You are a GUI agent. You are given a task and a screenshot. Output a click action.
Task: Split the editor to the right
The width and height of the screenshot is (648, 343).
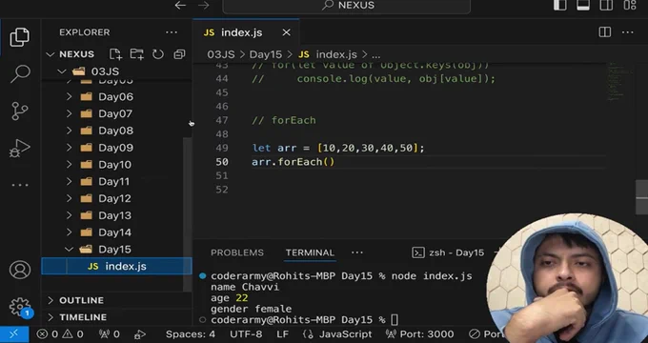click(604, 32)
